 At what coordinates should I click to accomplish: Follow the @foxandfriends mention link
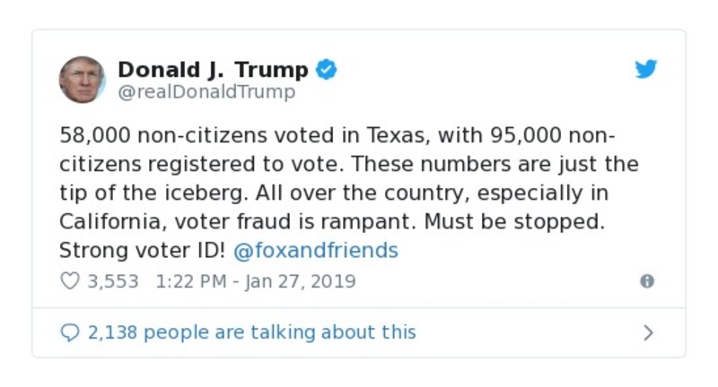(315, 250)
